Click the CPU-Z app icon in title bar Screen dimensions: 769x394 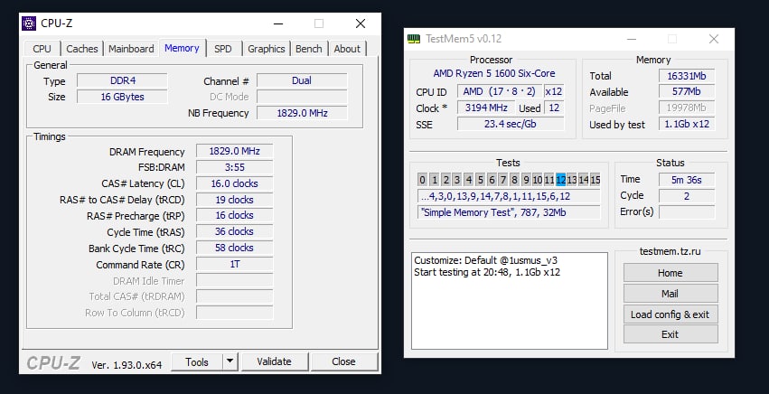click(29, 23)
